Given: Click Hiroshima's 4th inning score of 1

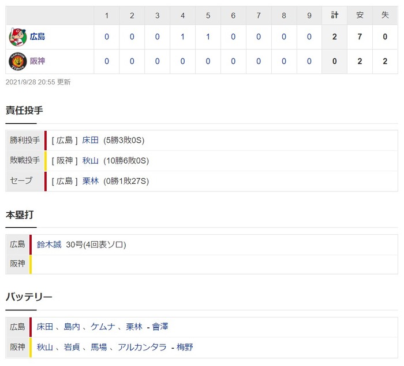Looking at the screenshot, I should (x=183, y=37).
